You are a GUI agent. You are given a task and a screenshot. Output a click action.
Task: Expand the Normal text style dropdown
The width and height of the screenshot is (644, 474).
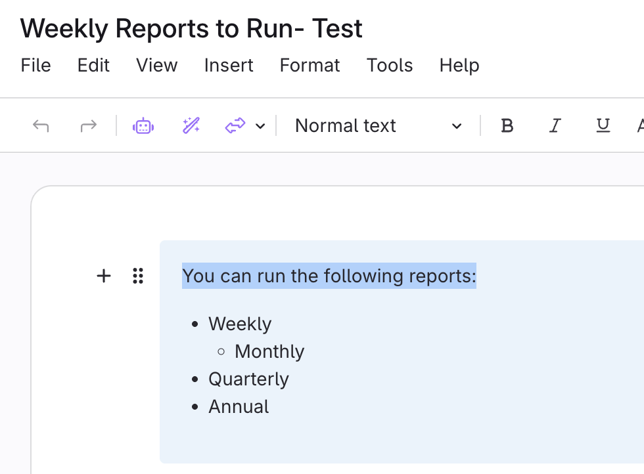[x=378, y=125]
